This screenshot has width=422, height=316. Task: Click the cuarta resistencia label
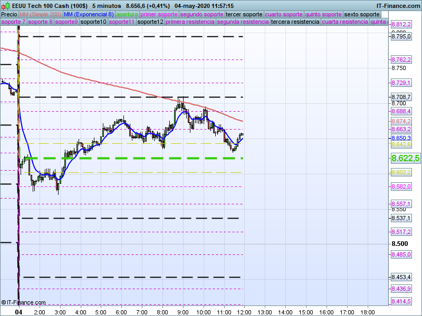pyautogui.click(x=345, y=22)
